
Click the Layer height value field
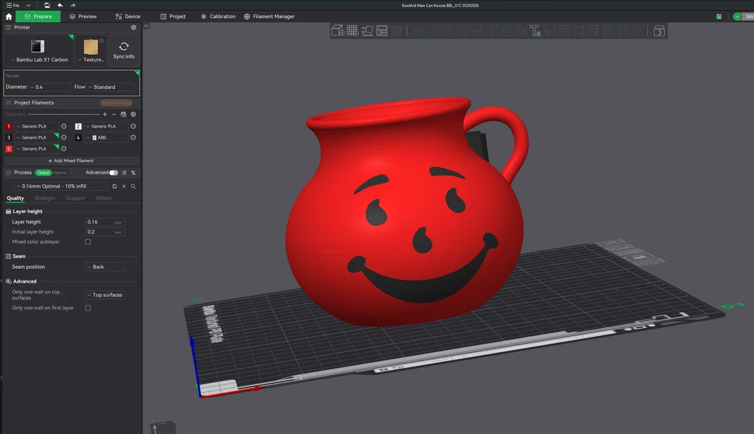click(x=105, y=222)
